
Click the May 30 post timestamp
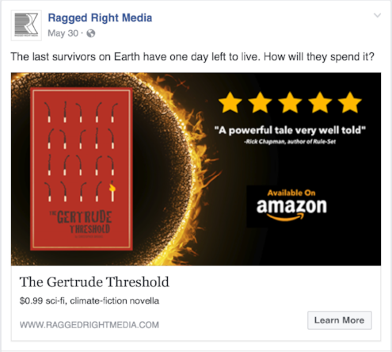click(63, 33)
